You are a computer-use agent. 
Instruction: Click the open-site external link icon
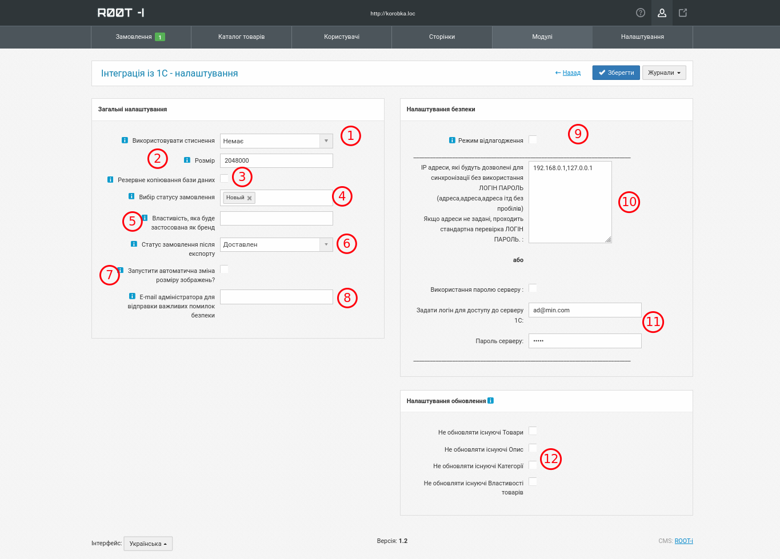pos(683,13)
